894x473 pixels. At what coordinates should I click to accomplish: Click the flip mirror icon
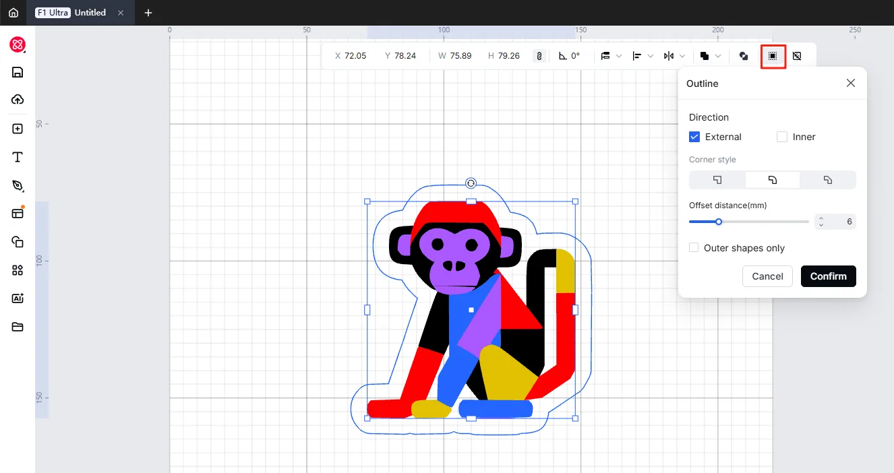pos(669,56)
